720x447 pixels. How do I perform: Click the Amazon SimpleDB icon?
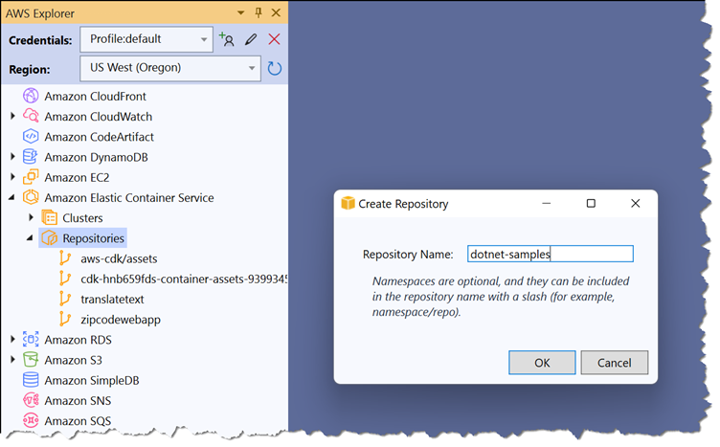point(31,380)
